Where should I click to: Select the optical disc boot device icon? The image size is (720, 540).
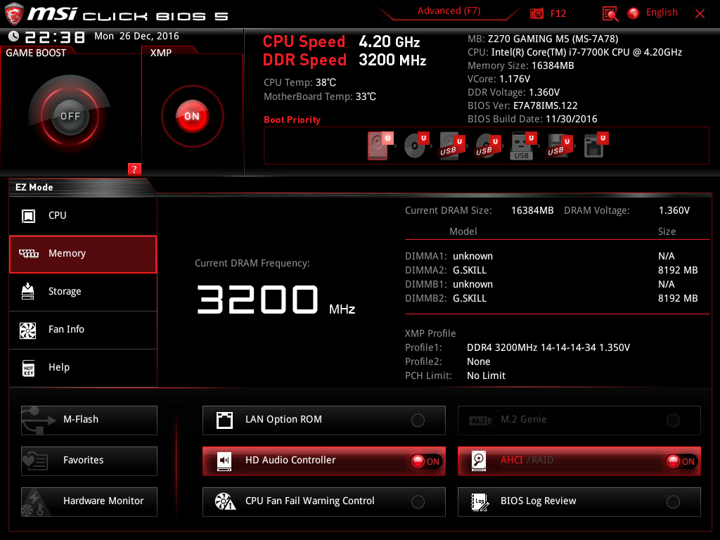pyautogui.click(x=416, y=146)
